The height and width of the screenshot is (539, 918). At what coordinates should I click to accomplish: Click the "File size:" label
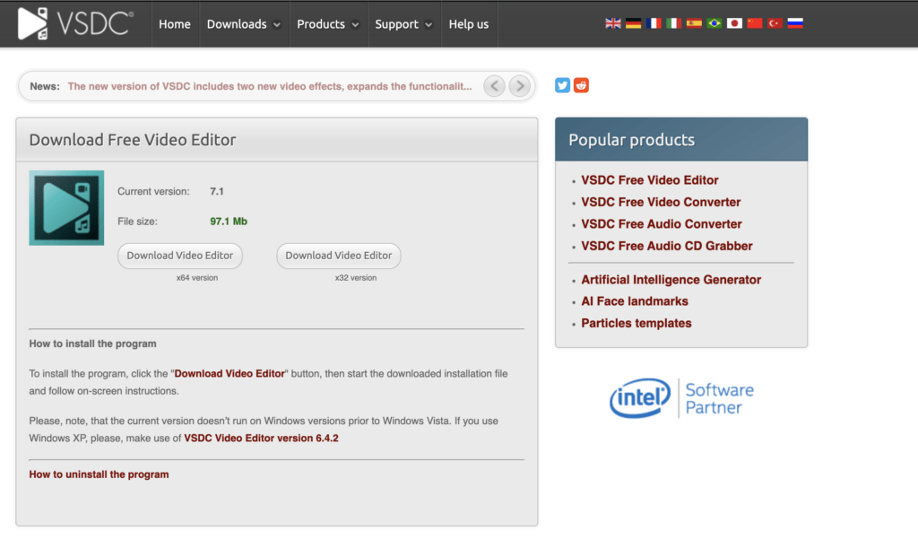click(137, 222)
